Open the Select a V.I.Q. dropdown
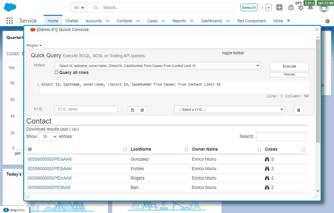334x213 pixels. pos(229,110)
